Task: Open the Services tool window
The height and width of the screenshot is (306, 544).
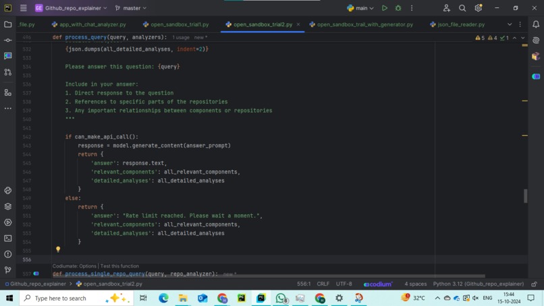Action: pos(7,222)
